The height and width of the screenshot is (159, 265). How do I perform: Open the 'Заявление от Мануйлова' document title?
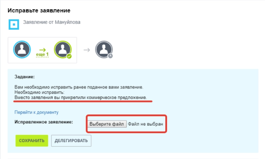click(x=52, y=22)
